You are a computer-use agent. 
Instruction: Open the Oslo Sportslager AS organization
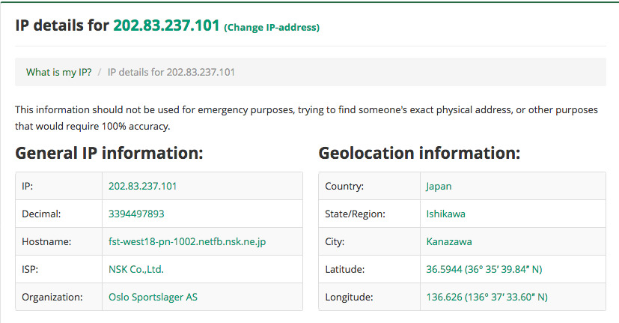pos(153,297)
